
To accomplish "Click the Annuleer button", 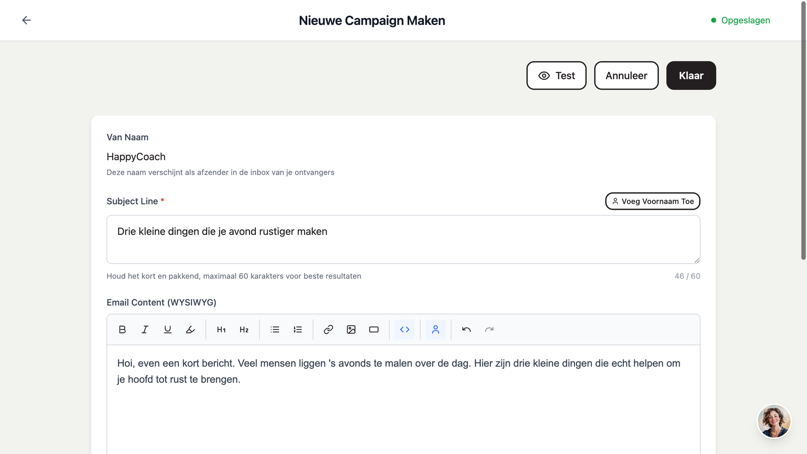I will [626, 76].
